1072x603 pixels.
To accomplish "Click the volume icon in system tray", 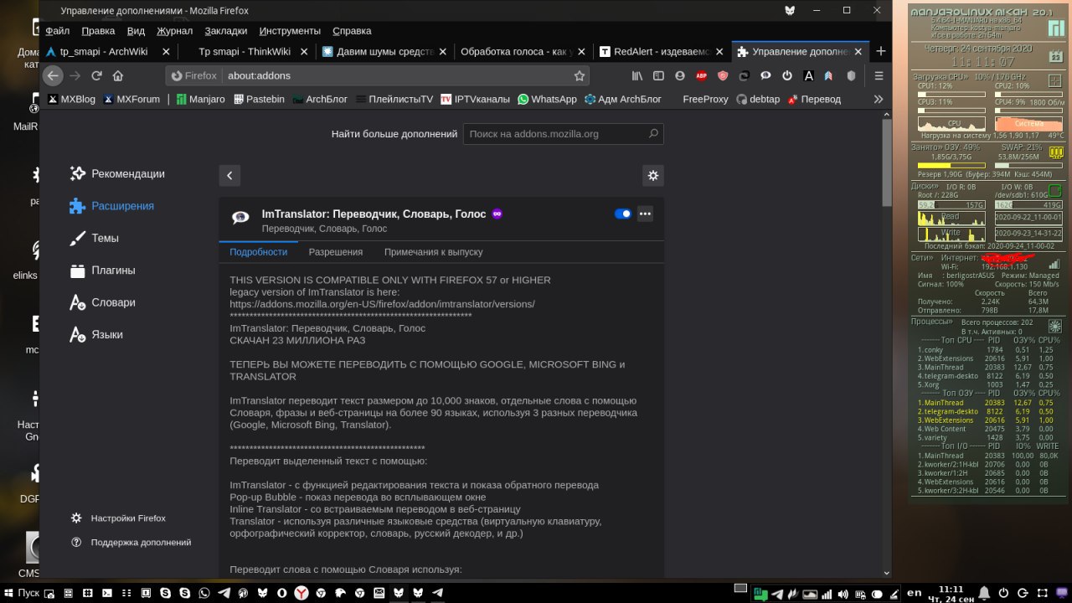I will click(x=843, y=594).
